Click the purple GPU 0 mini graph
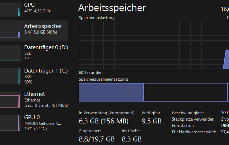The width and height of the screenshot is (229, 145). (10, 123)
